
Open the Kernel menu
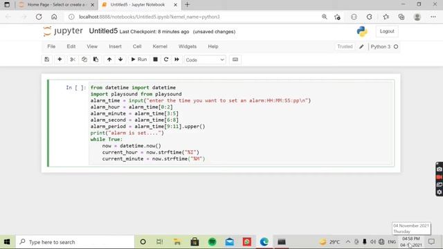pyautogui.click(x=160, y=46)
